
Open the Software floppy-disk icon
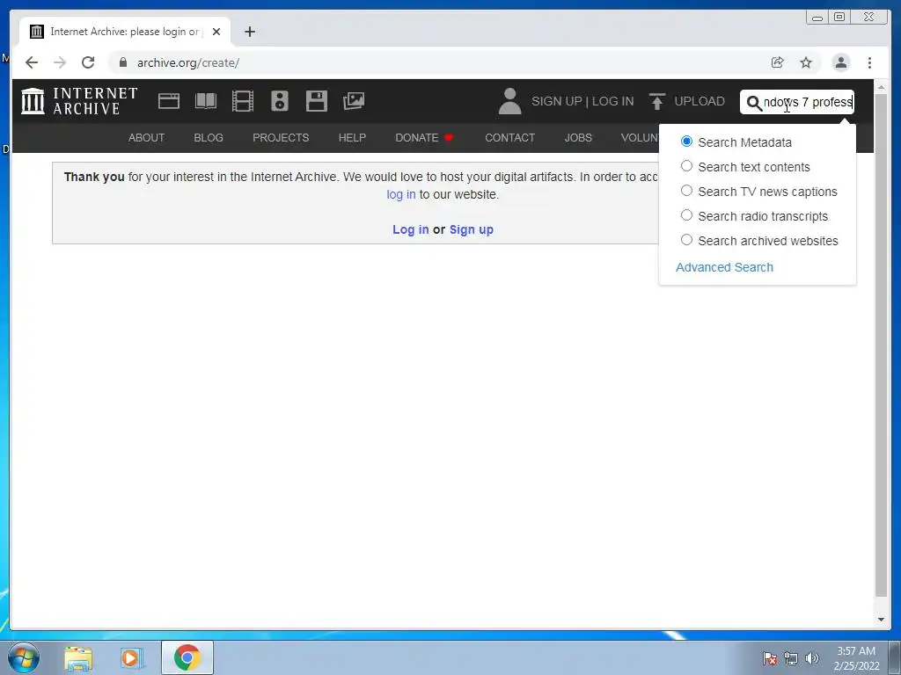click(x=317, y=101)
